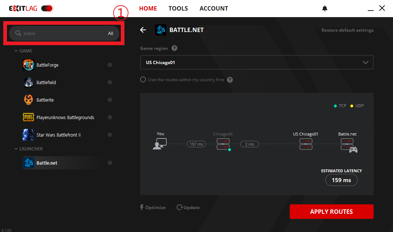Click the region dropdown chevron
393x232 pixels.
click(365, 63)
